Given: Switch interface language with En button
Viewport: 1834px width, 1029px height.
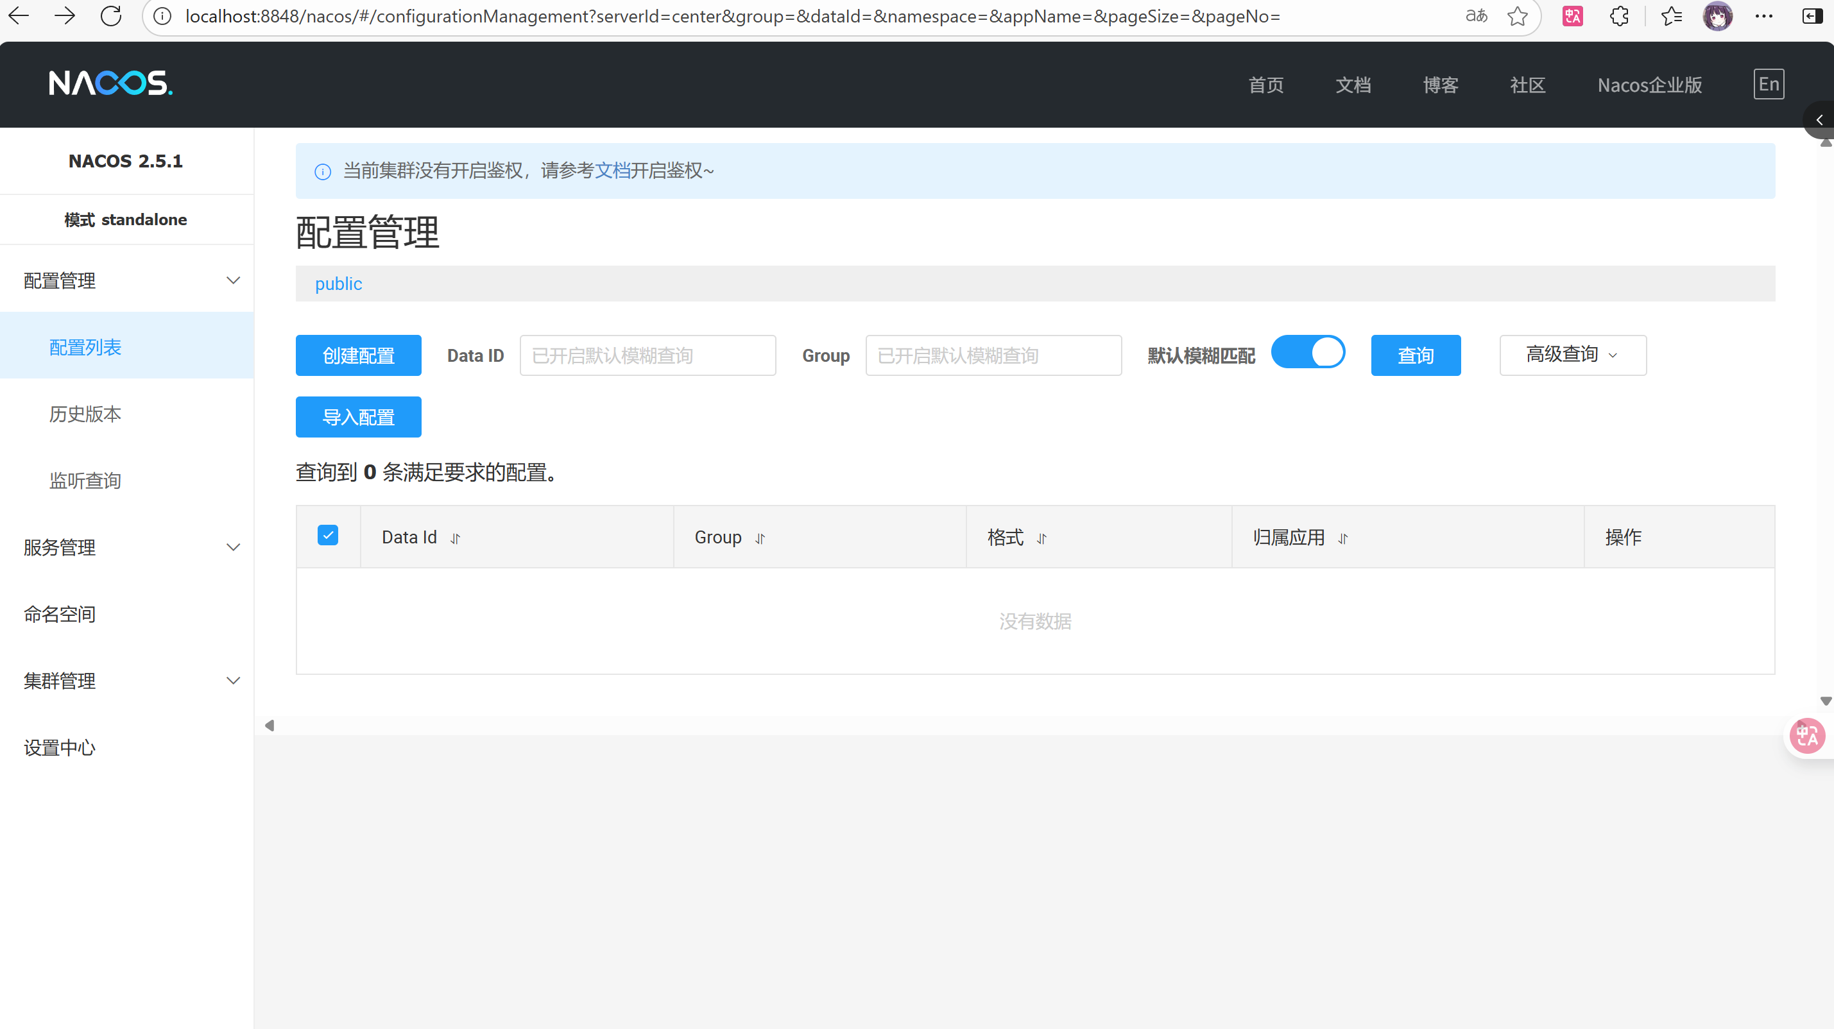Looking at the screenshot, I should tap(1769, 84).
